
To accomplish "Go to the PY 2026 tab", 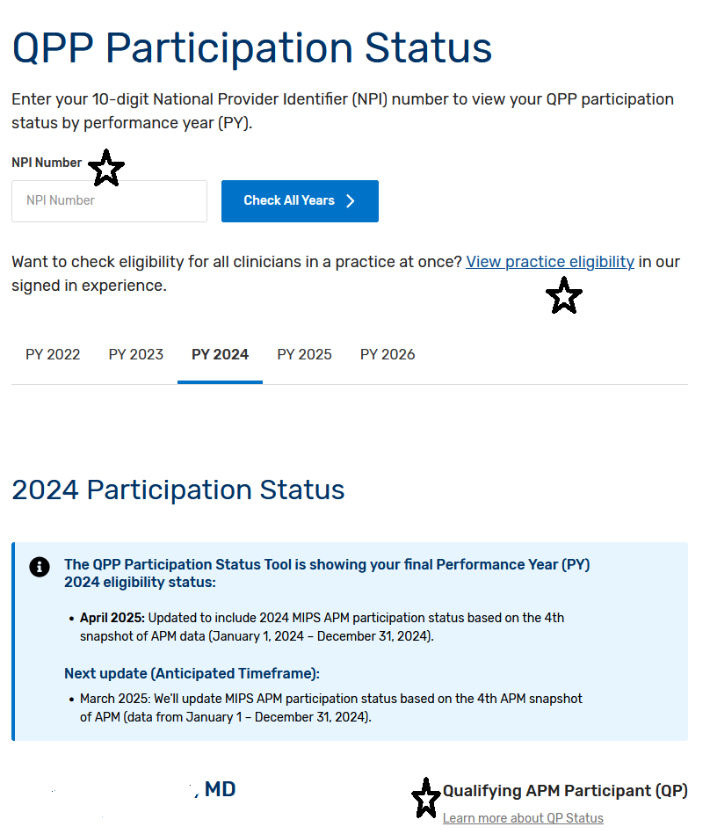I will coord(388,355).
